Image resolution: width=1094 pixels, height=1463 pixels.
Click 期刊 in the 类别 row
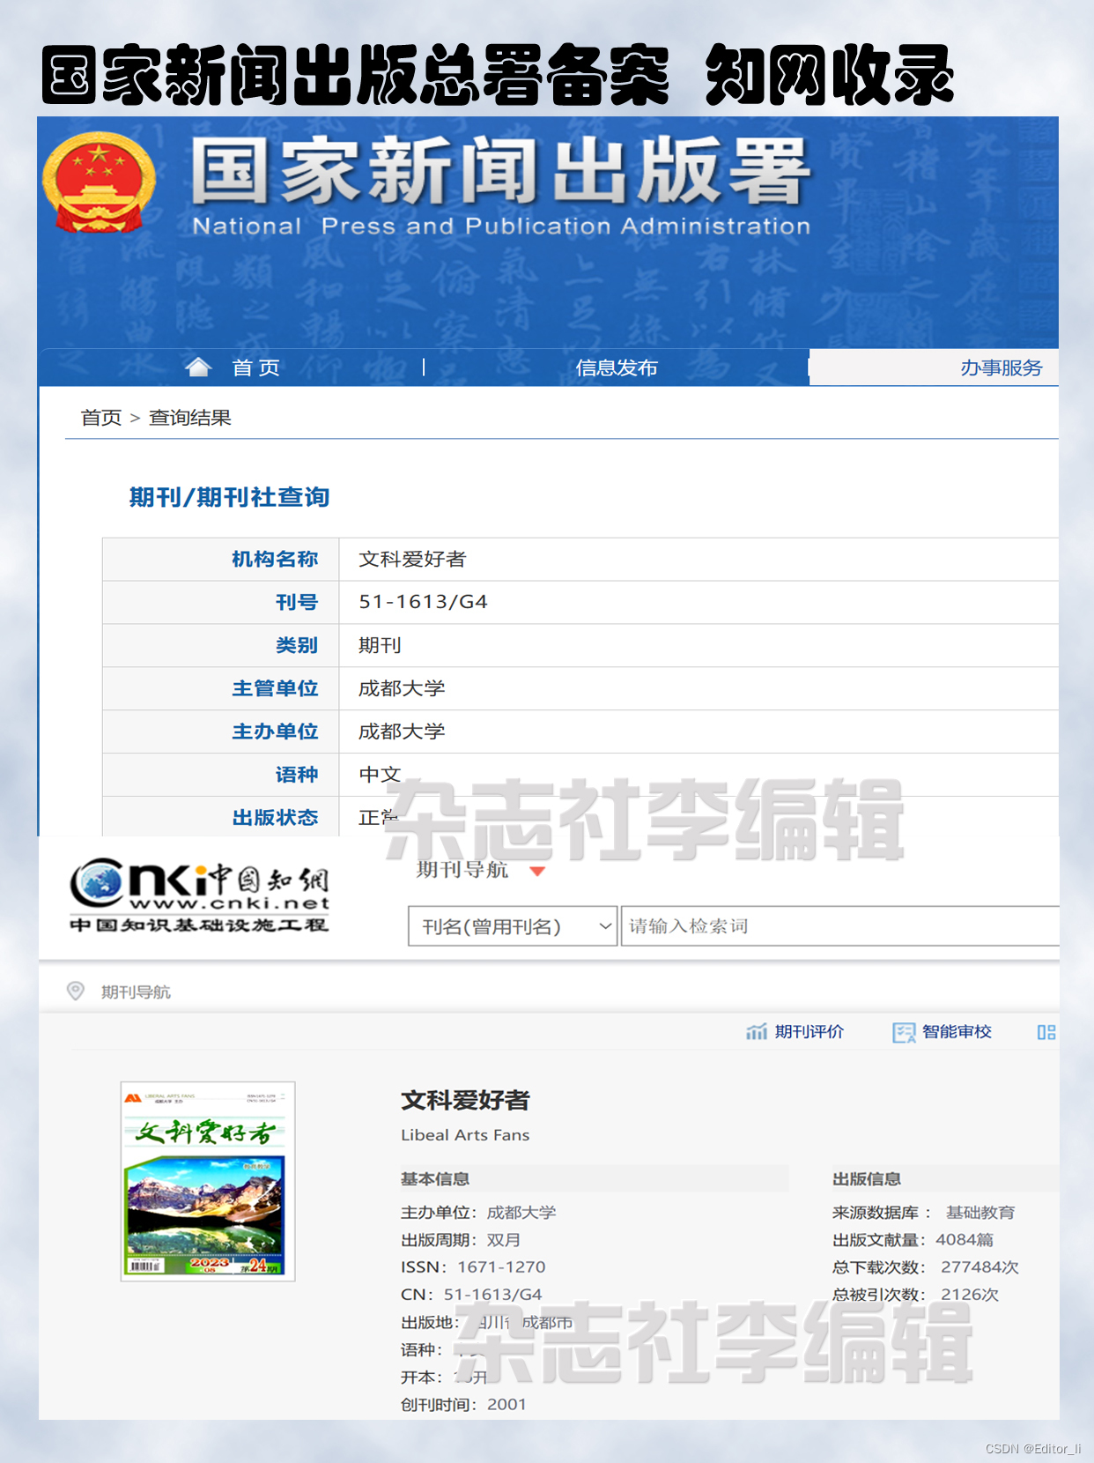pos(380,645)
